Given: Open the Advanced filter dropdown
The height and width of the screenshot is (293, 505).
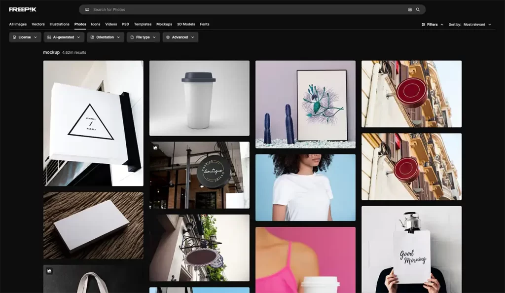Looking at the screenshot, I should [x=180, y=37].
